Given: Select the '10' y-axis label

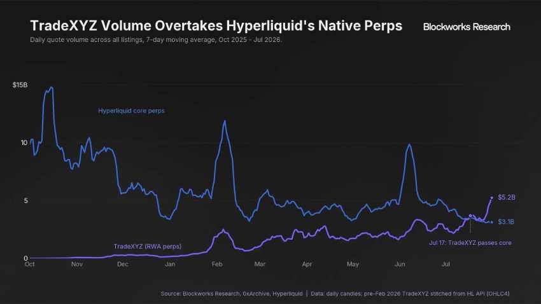Looking at the screenshot, I should tap(24, 142).
